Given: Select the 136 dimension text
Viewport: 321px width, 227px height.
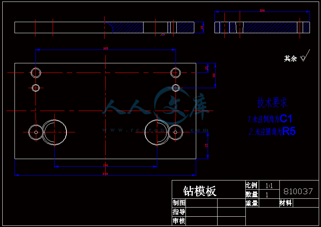Looking at the screenshot, I should pos(105,165).
